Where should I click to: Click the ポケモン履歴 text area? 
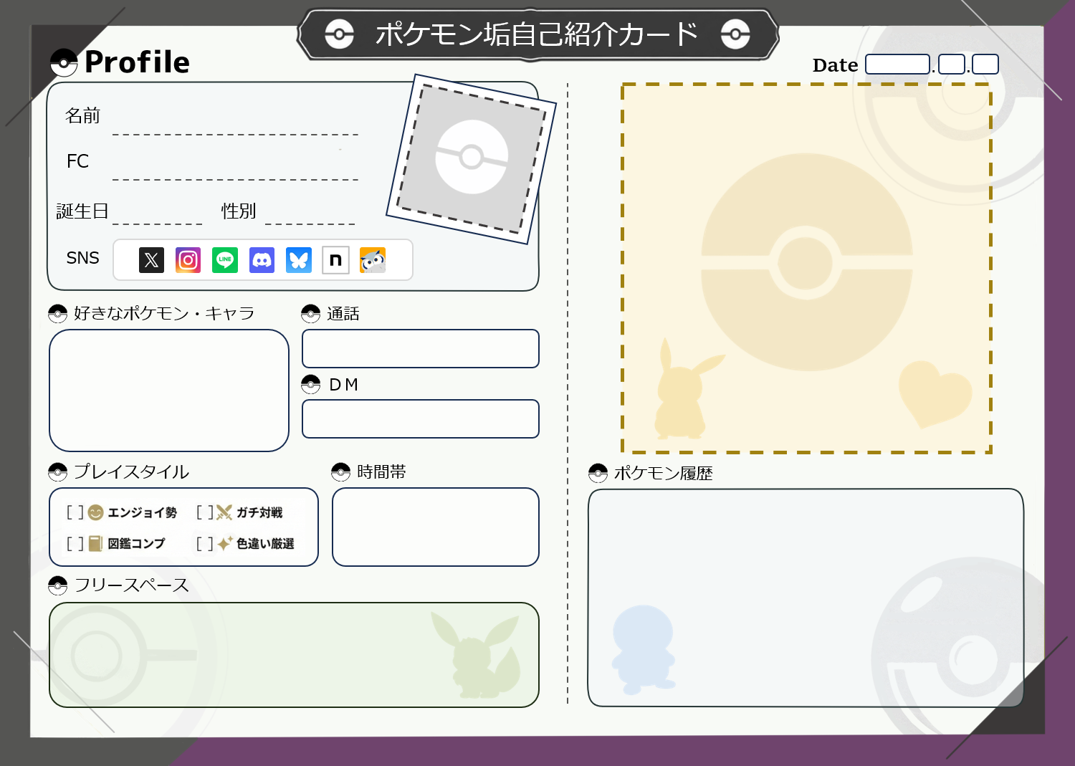[x=806, y=598]
